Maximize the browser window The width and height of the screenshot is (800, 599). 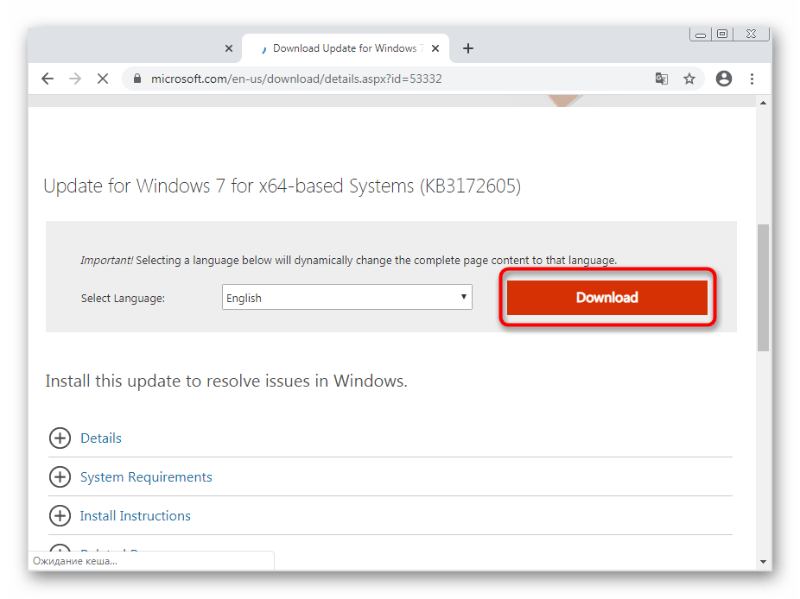[x=722, y=35]
